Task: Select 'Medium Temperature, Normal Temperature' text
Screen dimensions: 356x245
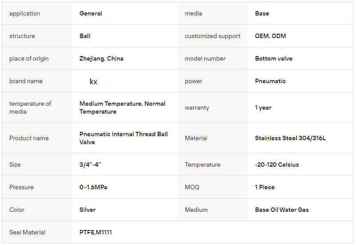Action: point(122,107)
